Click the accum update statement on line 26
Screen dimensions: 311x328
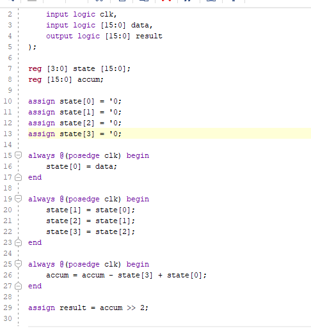point(126,275)
